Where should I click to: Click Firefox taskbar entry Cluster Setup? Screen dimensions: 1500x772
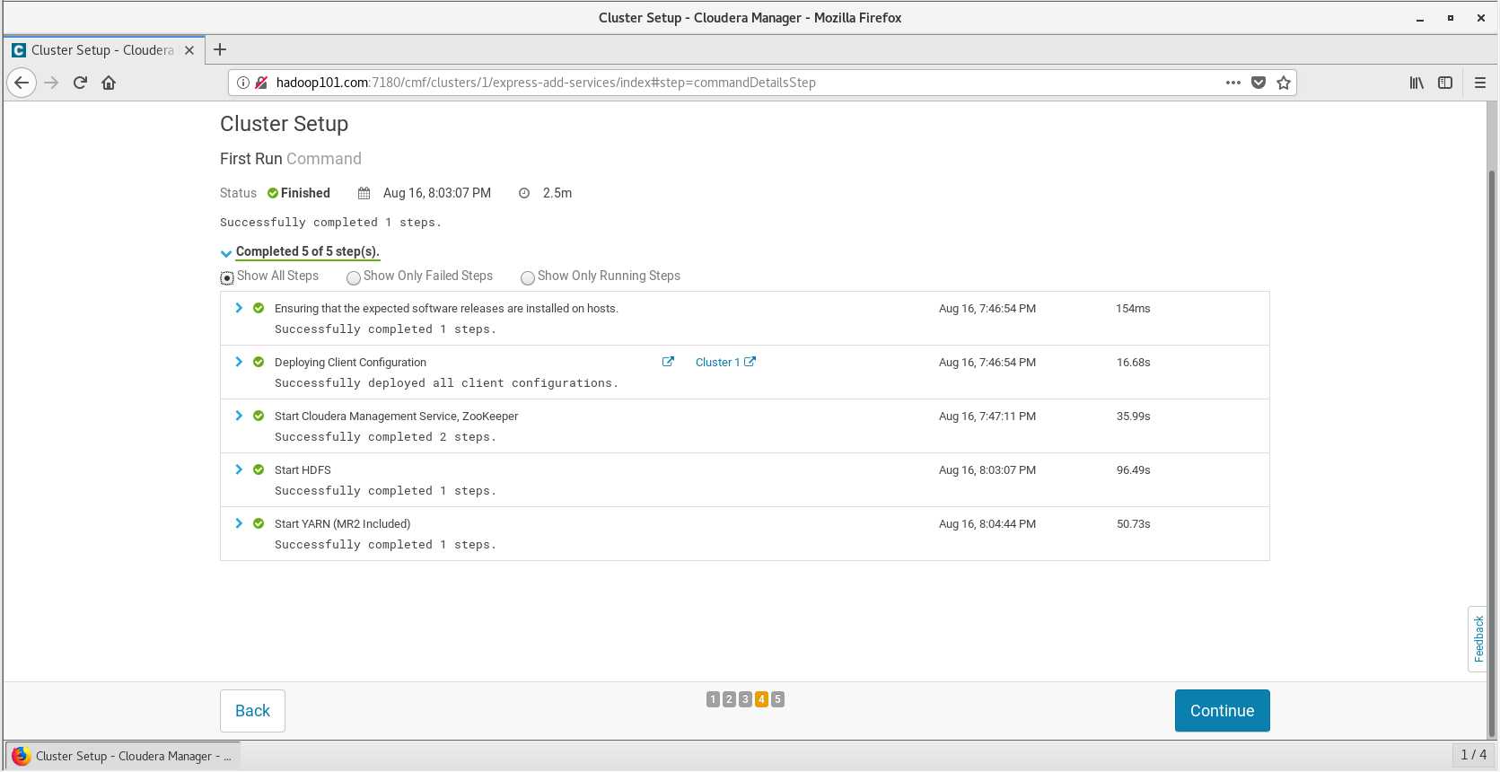[x=123, y=756]
